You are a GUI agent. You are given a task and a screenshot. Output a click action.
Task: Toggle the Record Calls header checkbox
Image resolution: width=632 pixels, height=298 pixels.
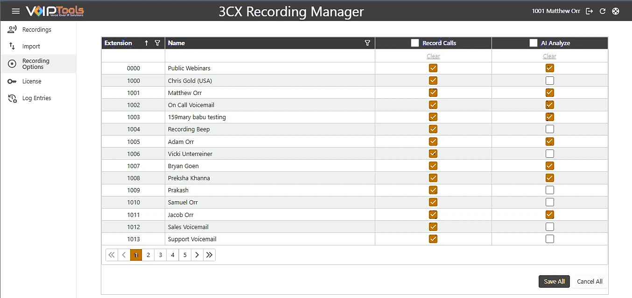click(415, 43)
